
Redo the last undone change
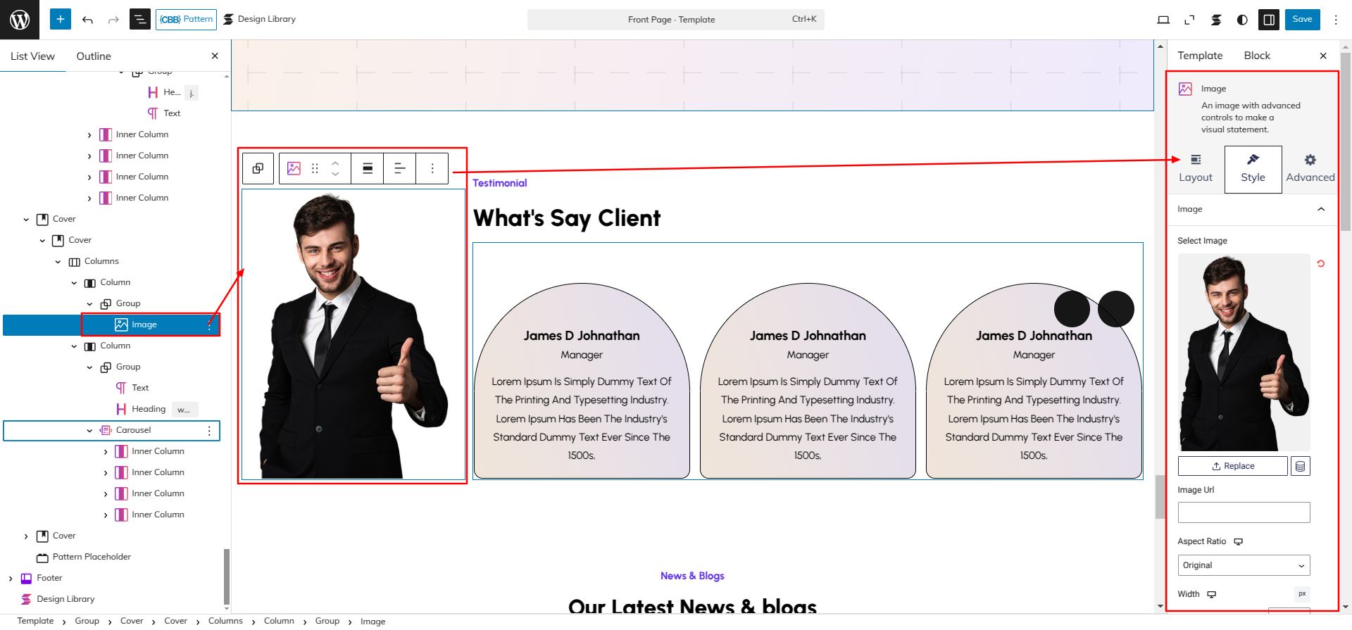pyautogui.click(x=113, y=20)
